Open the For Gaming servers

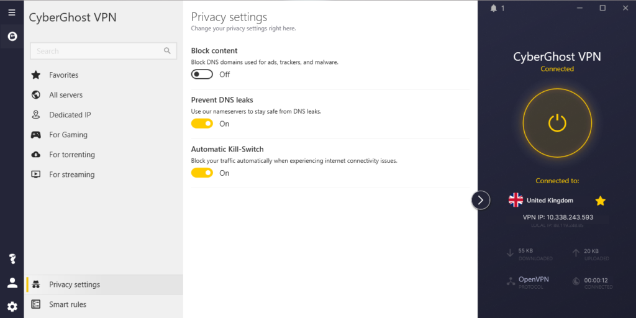pos(104,134)
